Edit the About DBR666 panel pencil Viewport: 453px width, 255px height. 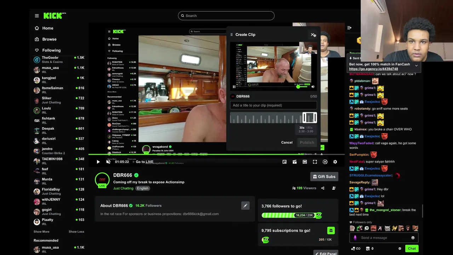pyautogui.click(x=245, y=205)
